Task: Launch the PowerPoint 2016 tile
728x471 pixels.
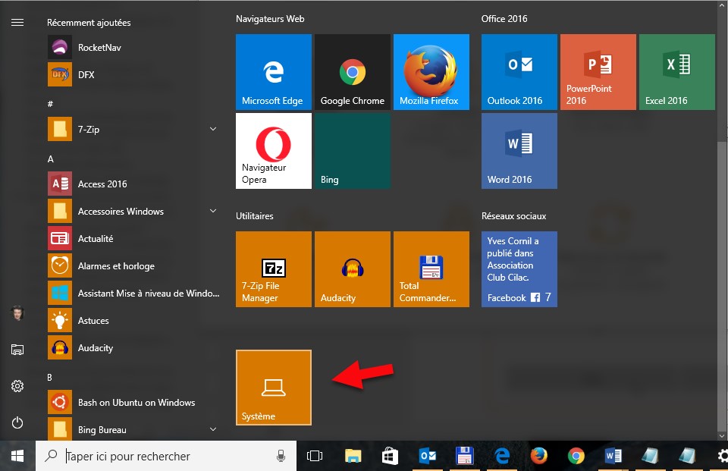Action: (598, 73)
